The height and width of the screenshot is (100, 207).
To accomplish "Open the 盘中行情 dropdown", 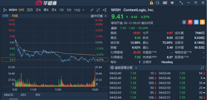I will tap(99, 16).
